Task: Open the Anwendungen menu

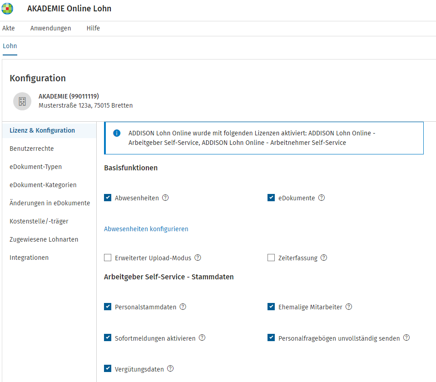Action: pos(50,28)
